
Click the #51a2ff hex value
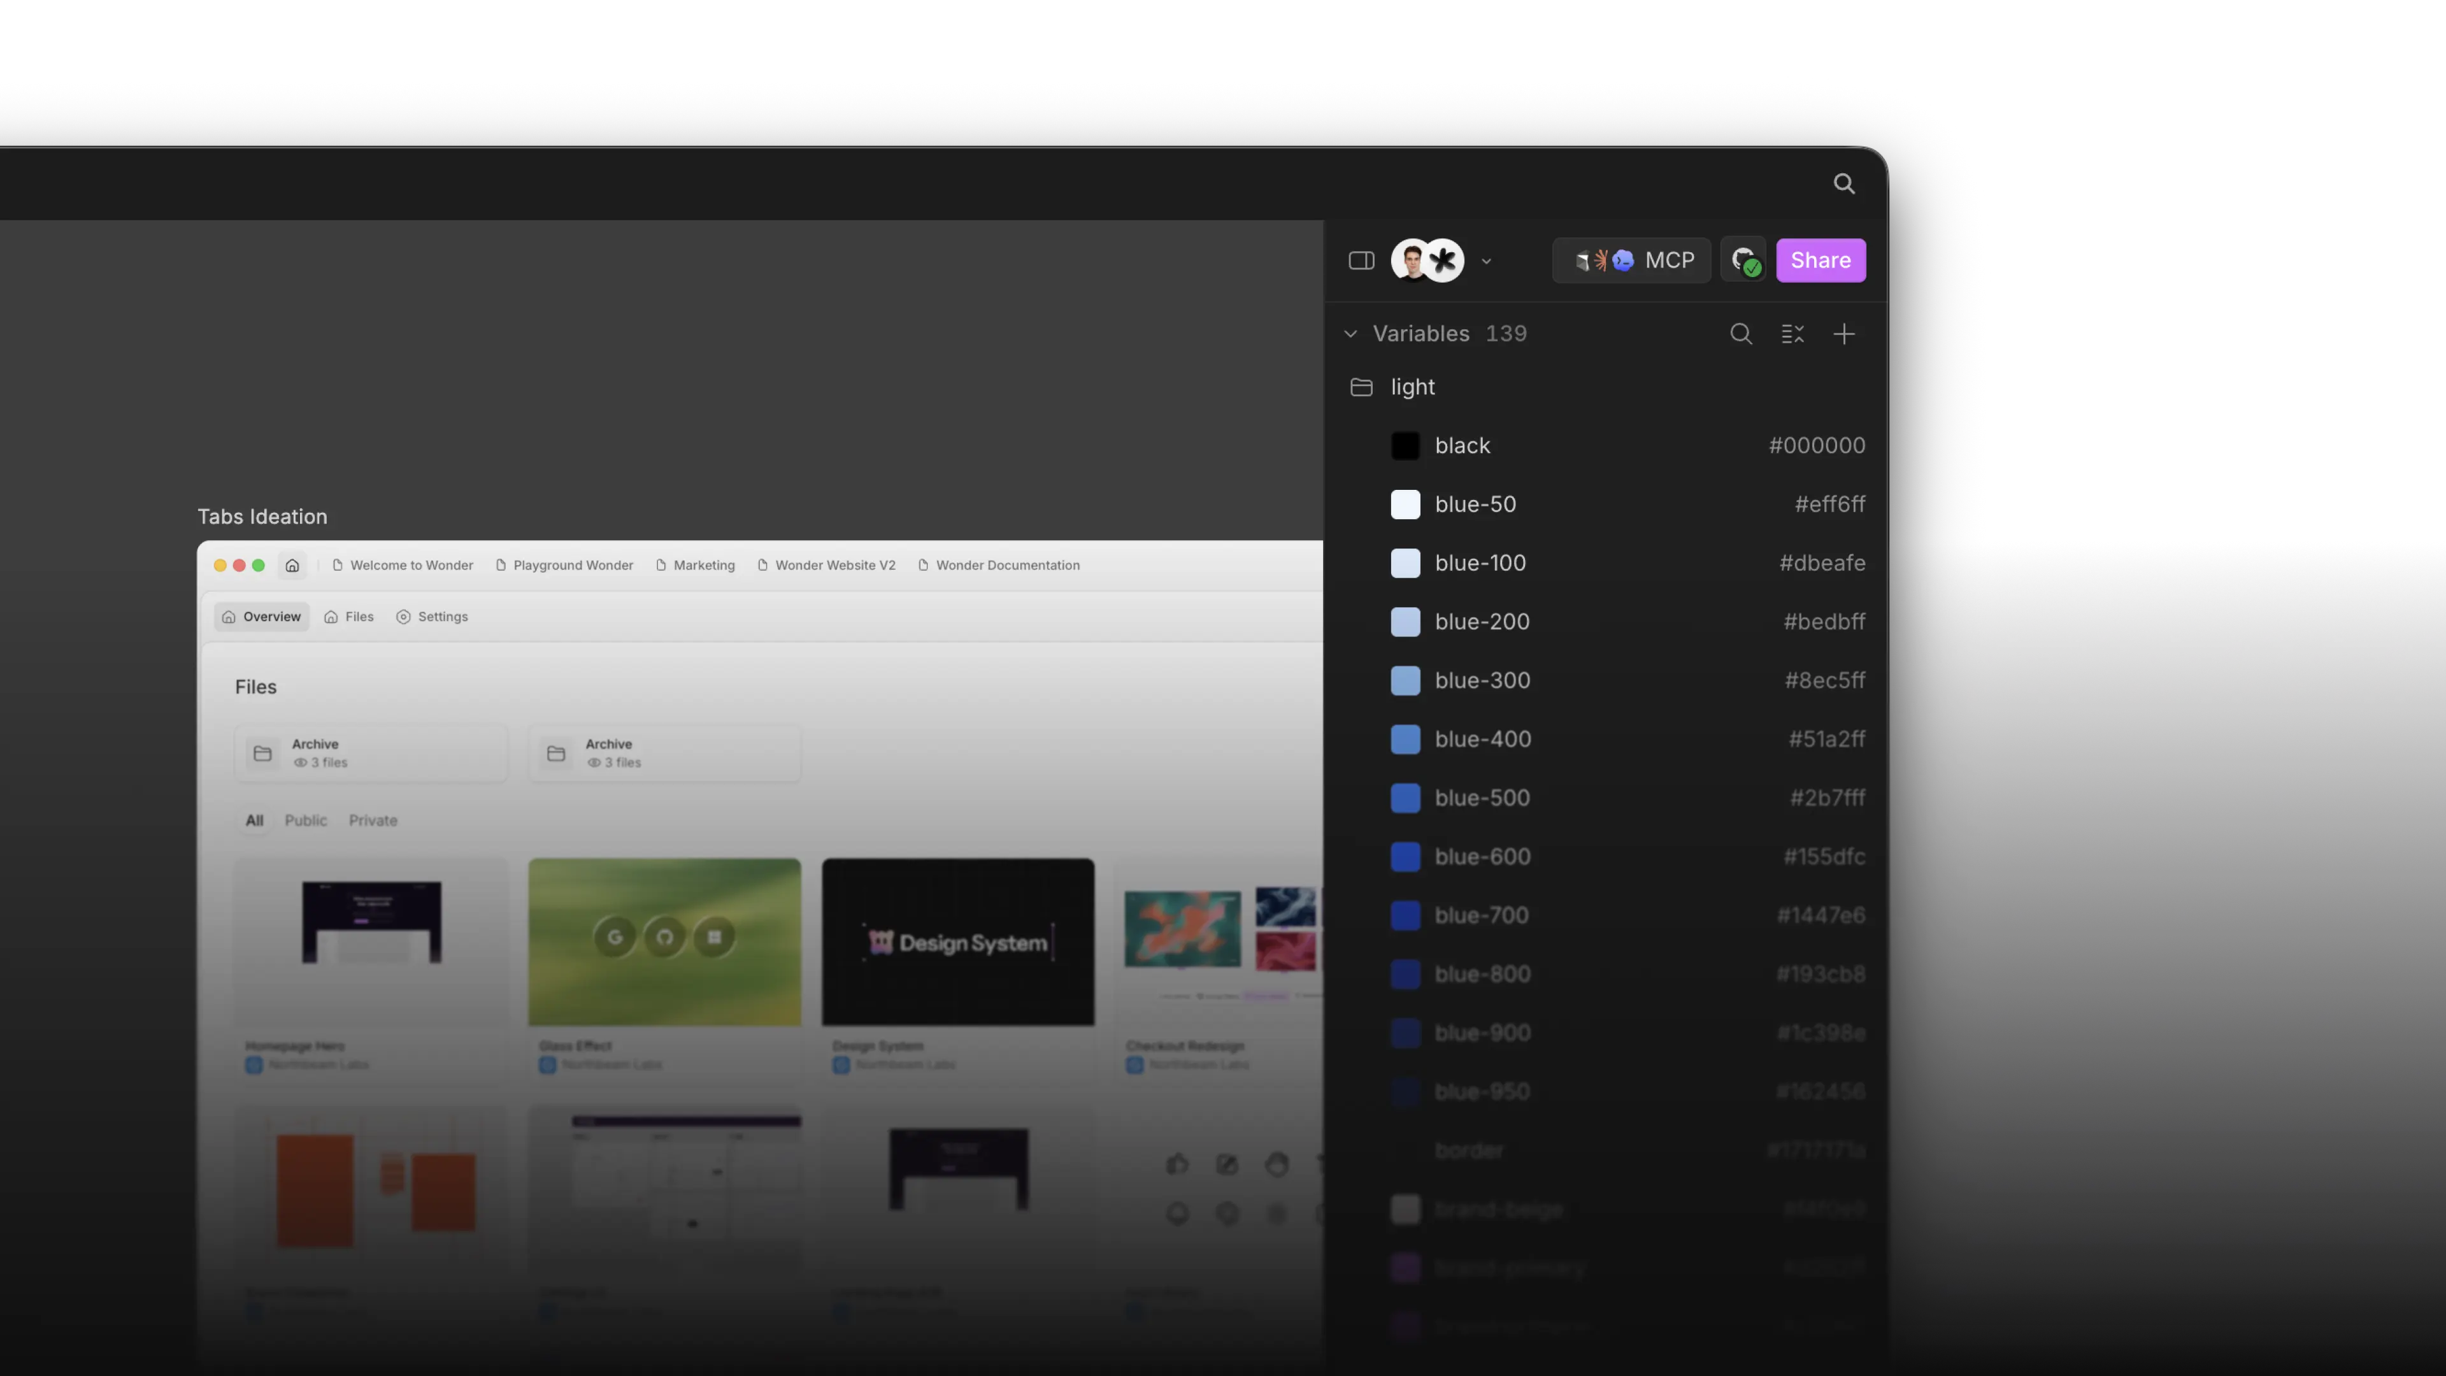[x=1827, y=740]
